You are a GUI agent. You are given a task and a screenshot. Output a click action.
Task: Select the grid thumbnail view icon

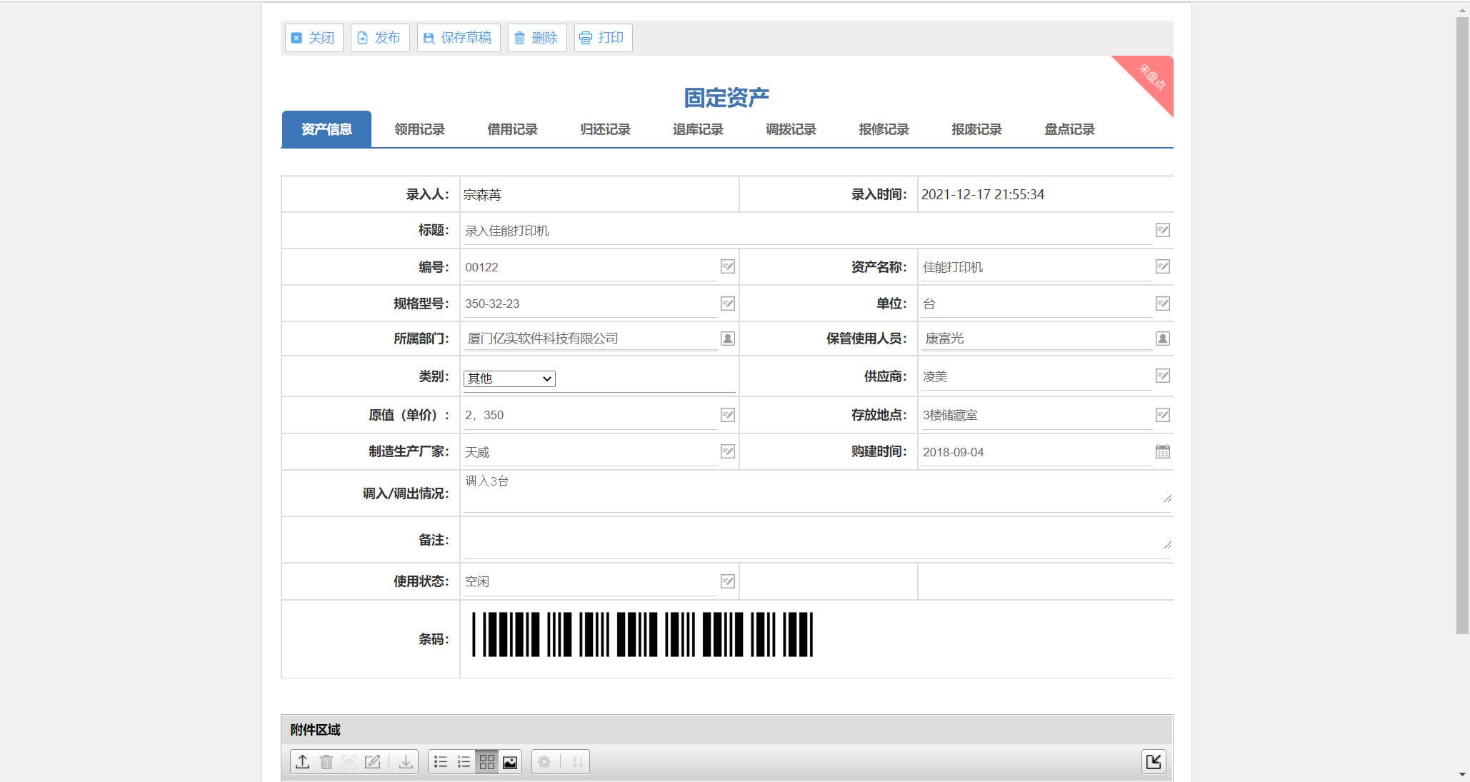click(487, 762)
